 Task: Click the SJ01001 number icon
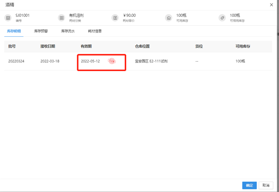pos(8,18)
